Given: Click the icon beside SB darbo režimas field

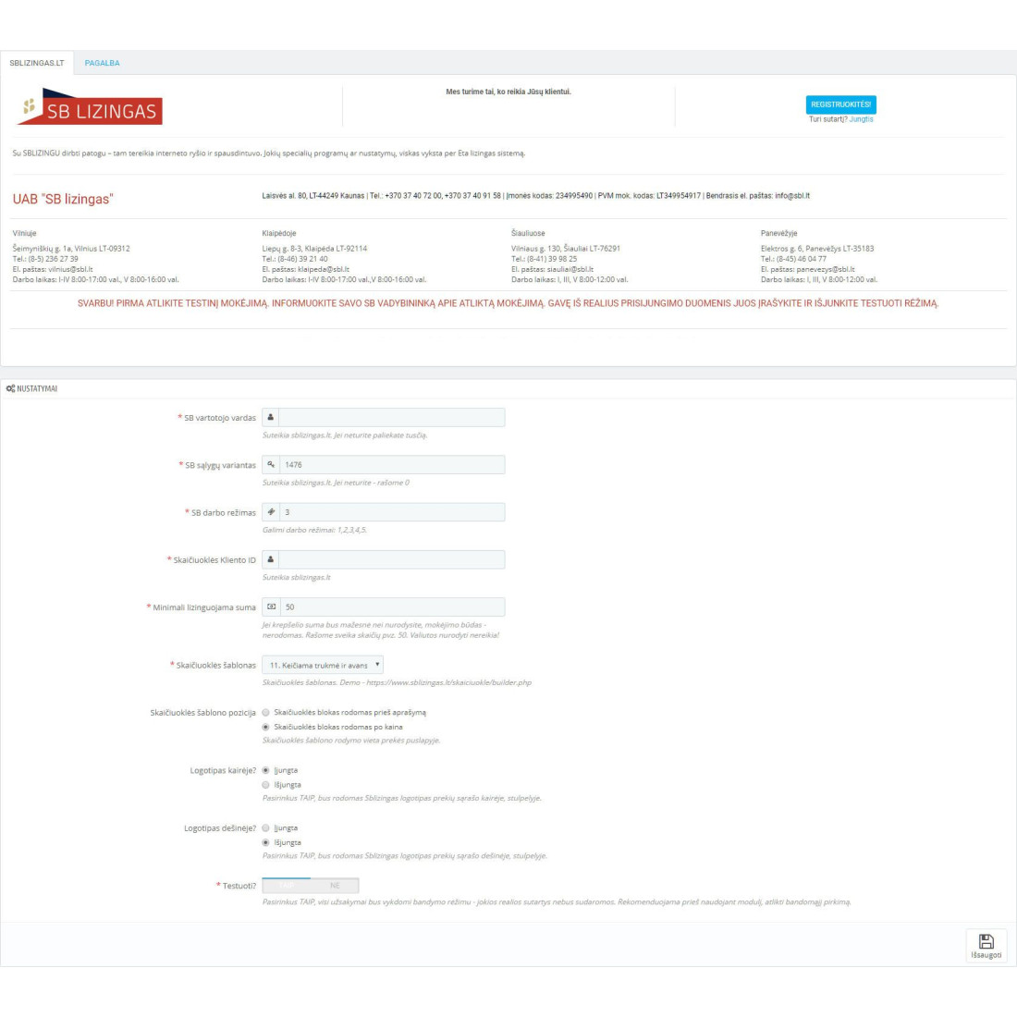Looking at the screenshot, I should tap(270, 512).
